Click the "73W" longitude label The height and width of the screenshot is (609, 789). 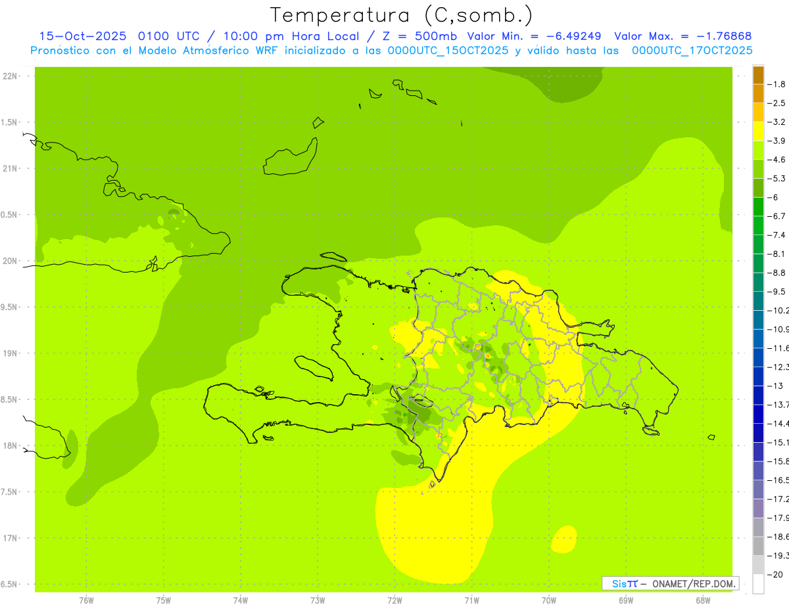pos(318,600)
